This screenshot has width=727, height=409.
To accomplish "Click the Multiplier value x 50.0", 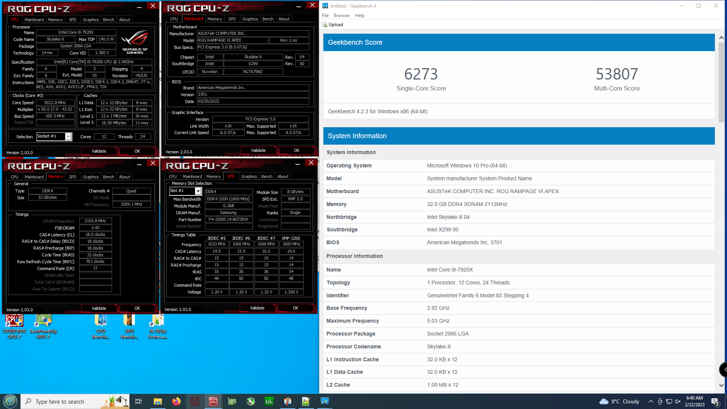I will tap(55, 109).
